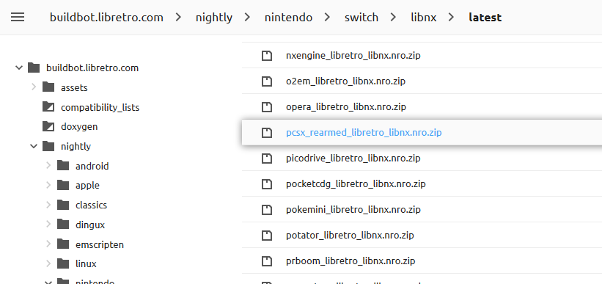Expand the dingux folder chevron

48,225
